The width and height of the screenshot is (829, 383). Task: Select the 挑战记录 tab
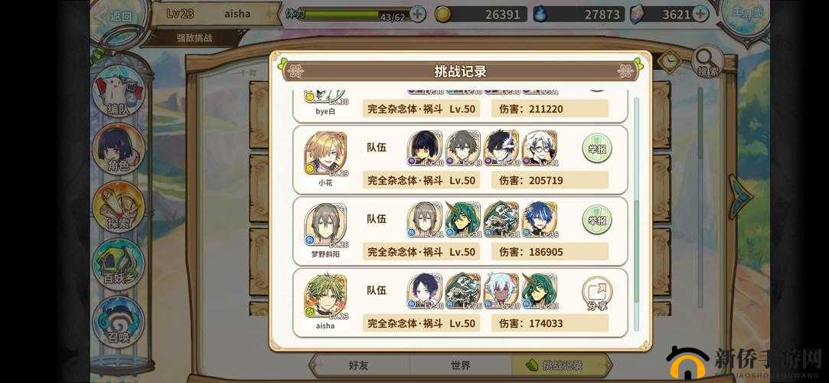click(560, 365)
